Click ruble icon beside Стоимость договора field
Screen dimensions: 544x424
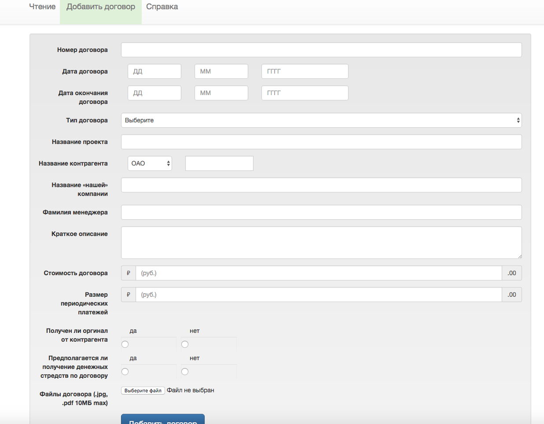tap(129, 273)
